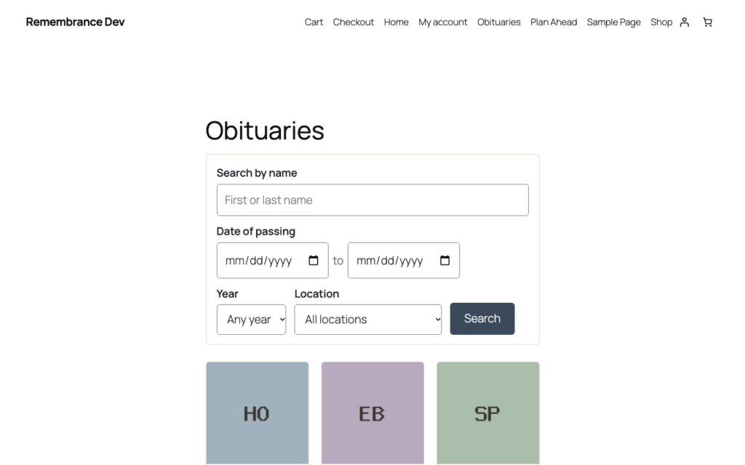Focus the end date of passing field

coord(403,261)
